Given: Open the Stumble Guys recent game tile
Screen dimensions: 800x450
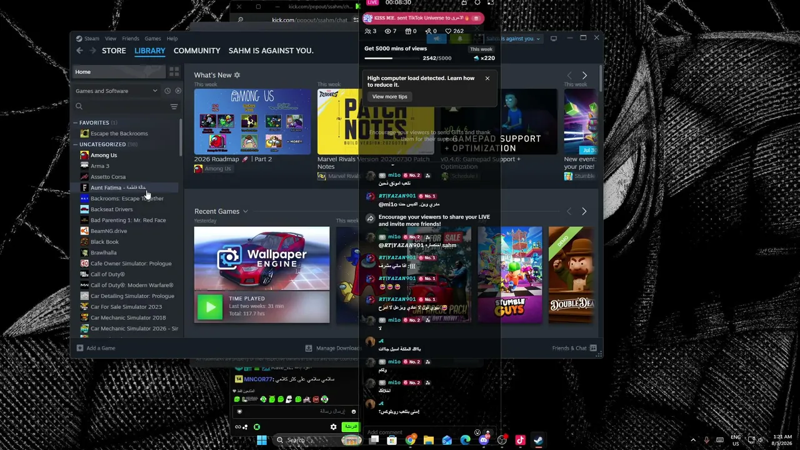Looking at the screenshot, I should [510, 275].
